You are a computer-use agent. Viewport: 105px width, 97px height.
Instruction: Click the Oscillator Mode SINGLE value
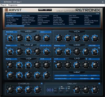pyautogui.click(x=72, y=75)
